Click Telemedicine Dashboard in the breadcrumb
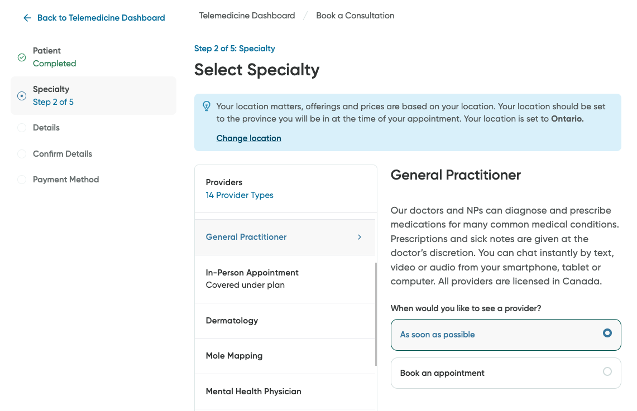This screenshot has width=637, height=411. tap(247, 16)
